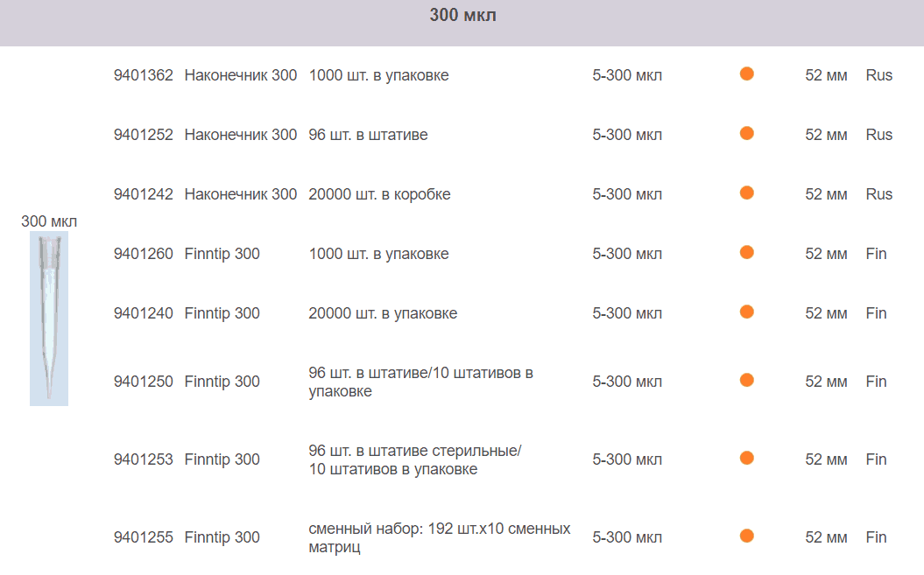Click catalog number 9401250
Viewport: 924px width, 575px height.
[144, 382]
